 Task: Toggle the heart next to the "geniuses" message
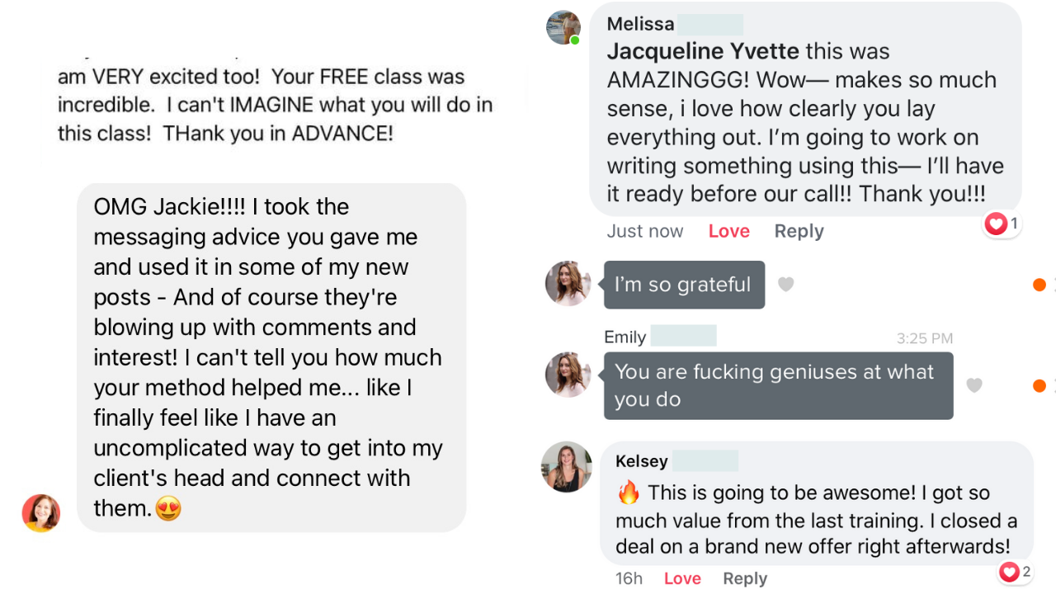974,385
